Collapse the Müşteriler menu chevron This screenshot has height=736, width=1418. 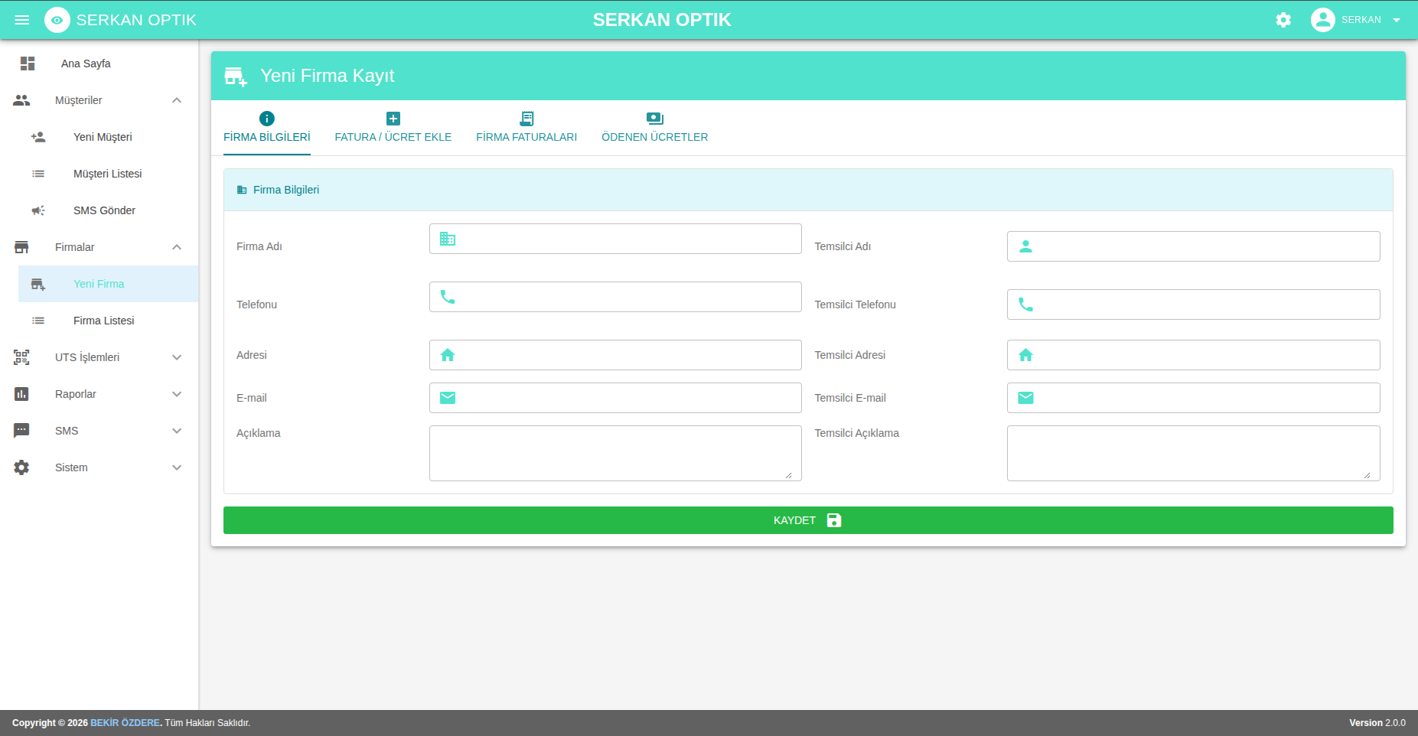pos(177,100)
